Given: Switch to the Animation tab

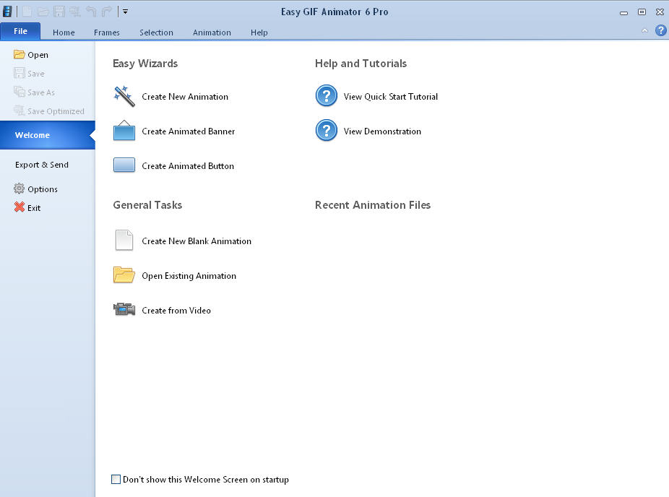Looking at the screenshot, I should click(x=212, y=33).
